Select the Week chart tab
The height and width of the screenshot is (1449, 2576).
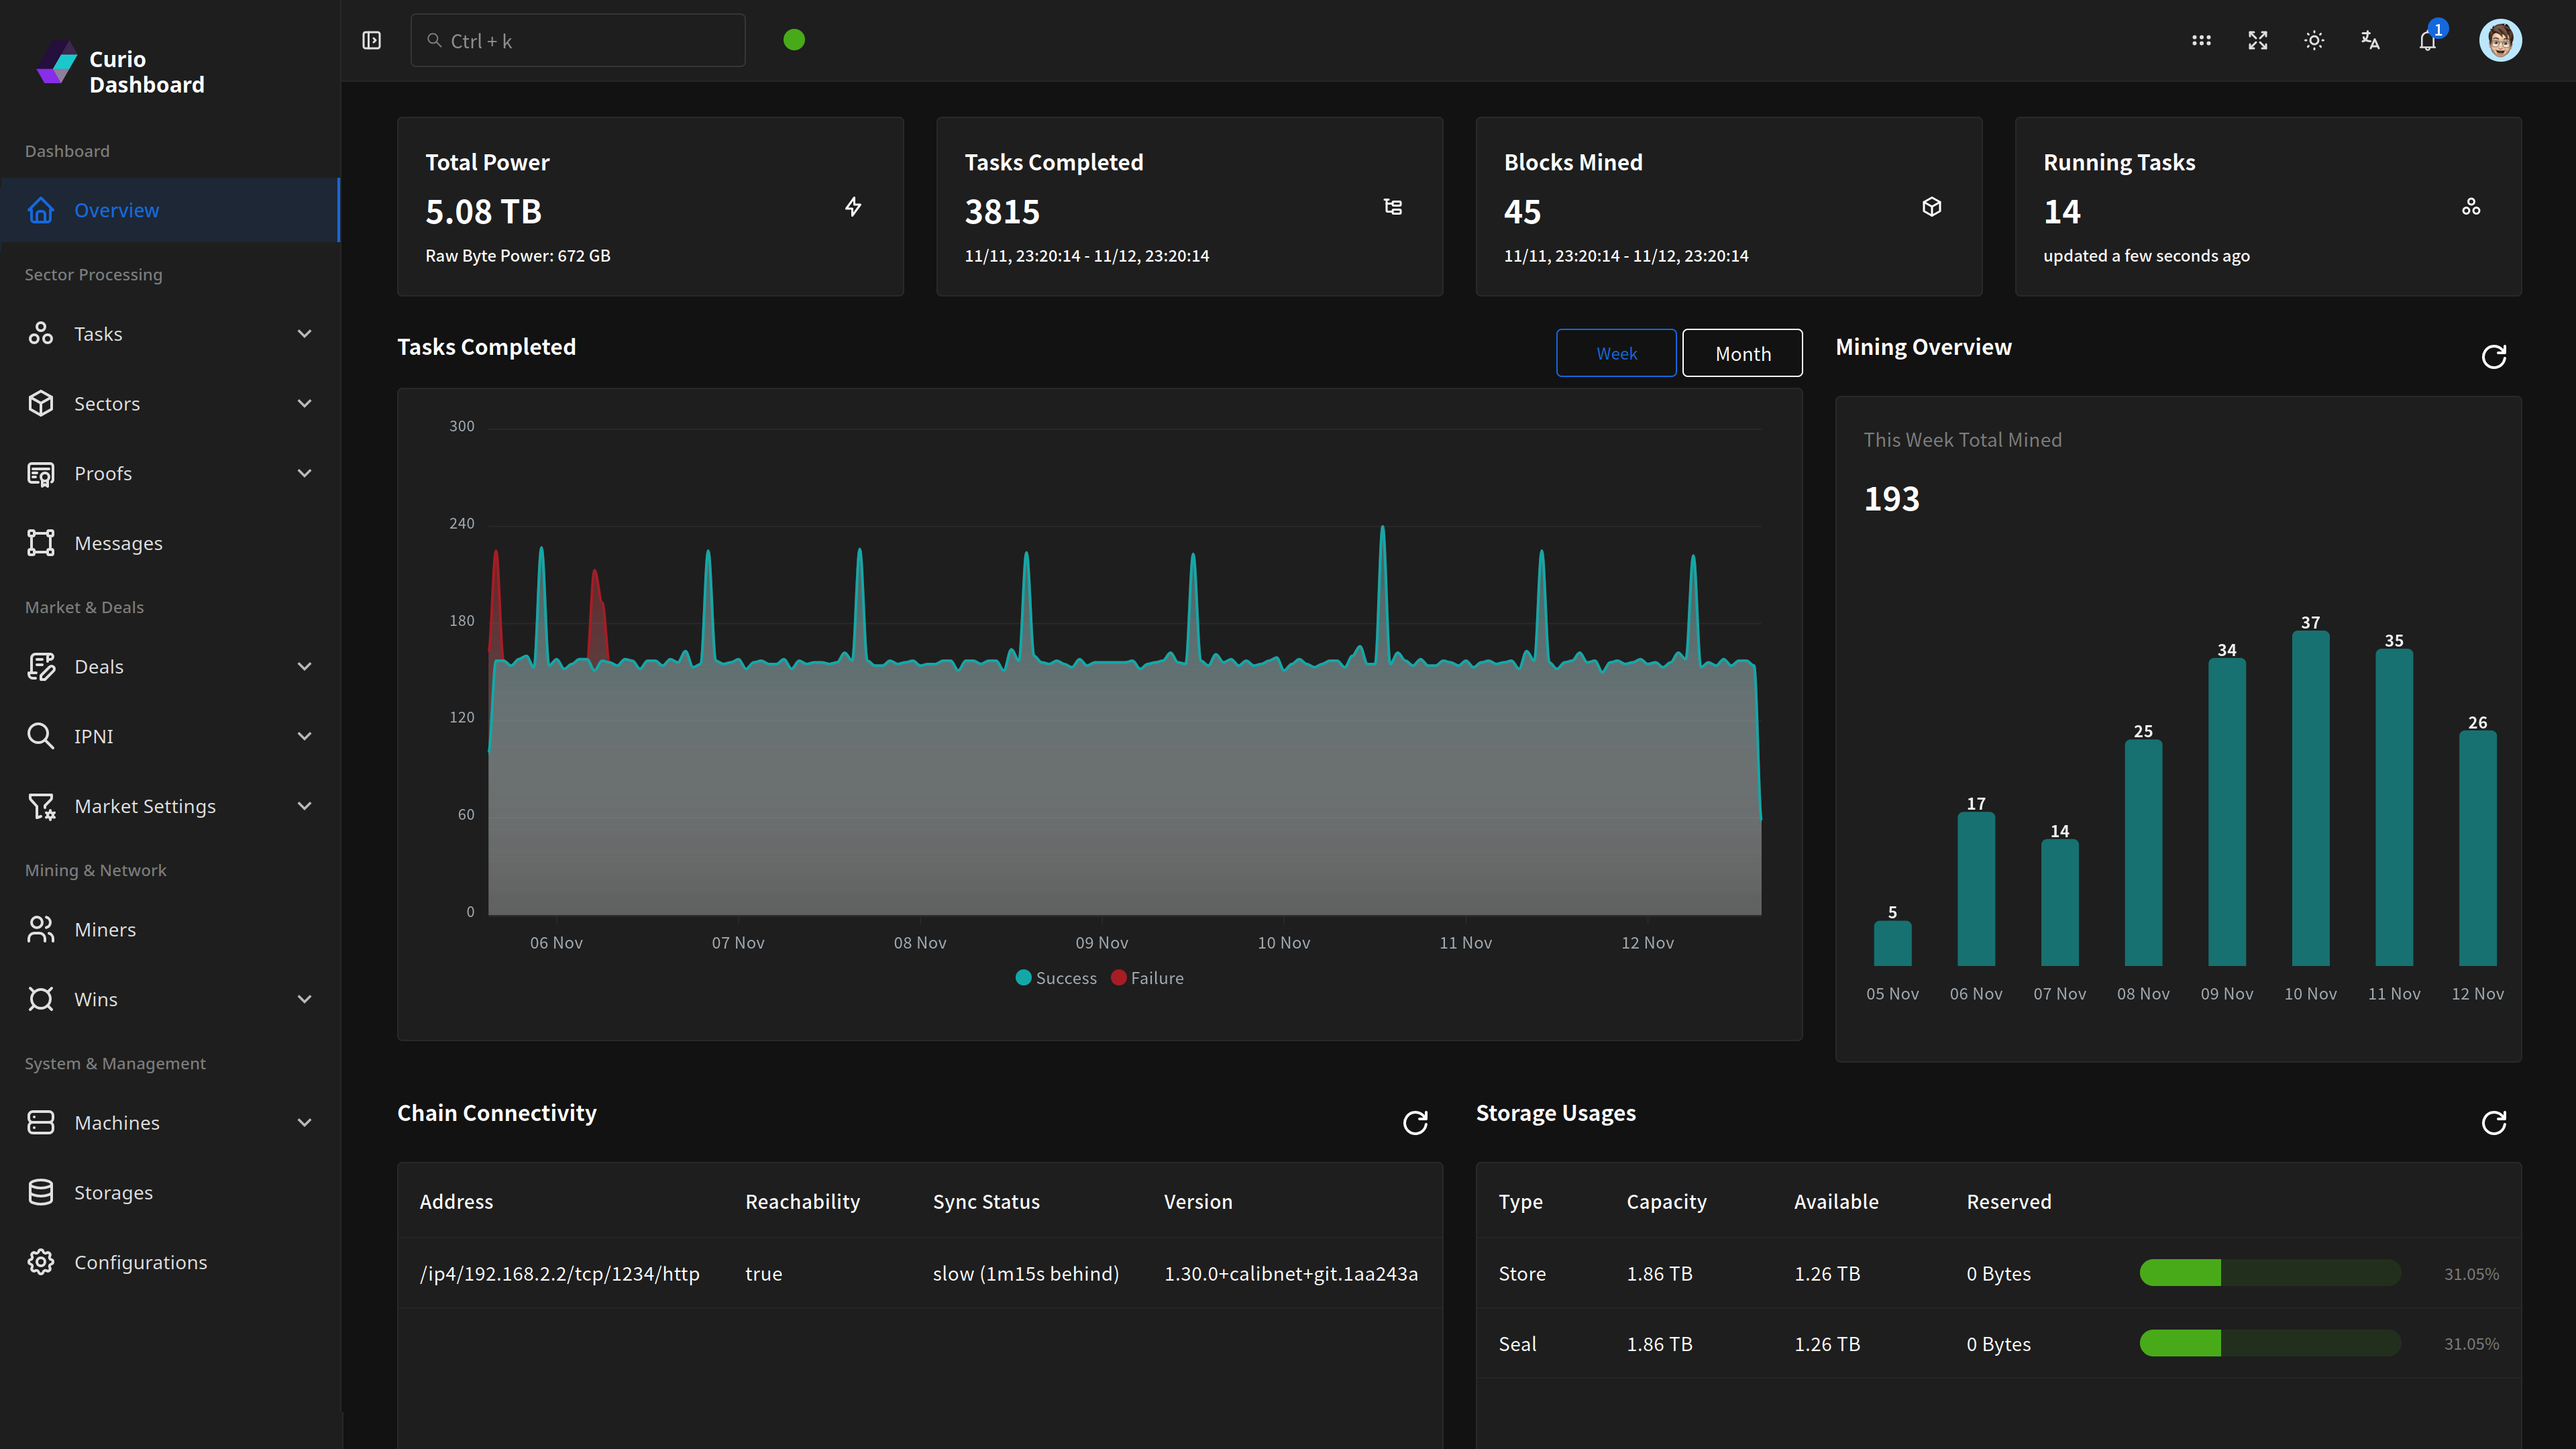(1616, 354)
